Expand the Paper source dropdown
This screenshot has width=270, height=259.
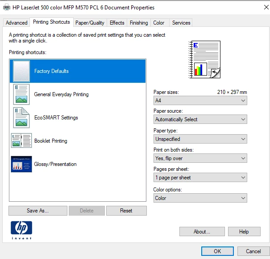tap(200, 119)
